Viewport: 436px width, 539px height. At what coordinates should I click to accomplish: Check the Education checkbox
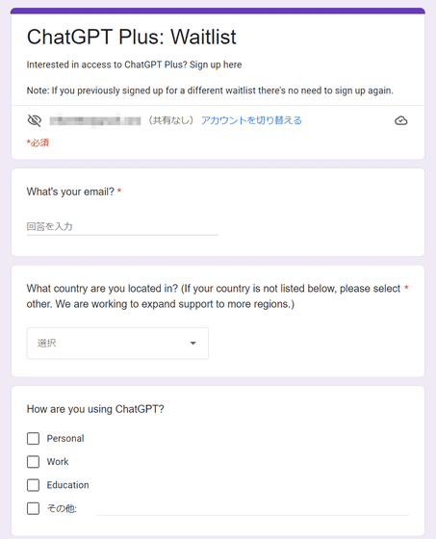tap(33, 485)
